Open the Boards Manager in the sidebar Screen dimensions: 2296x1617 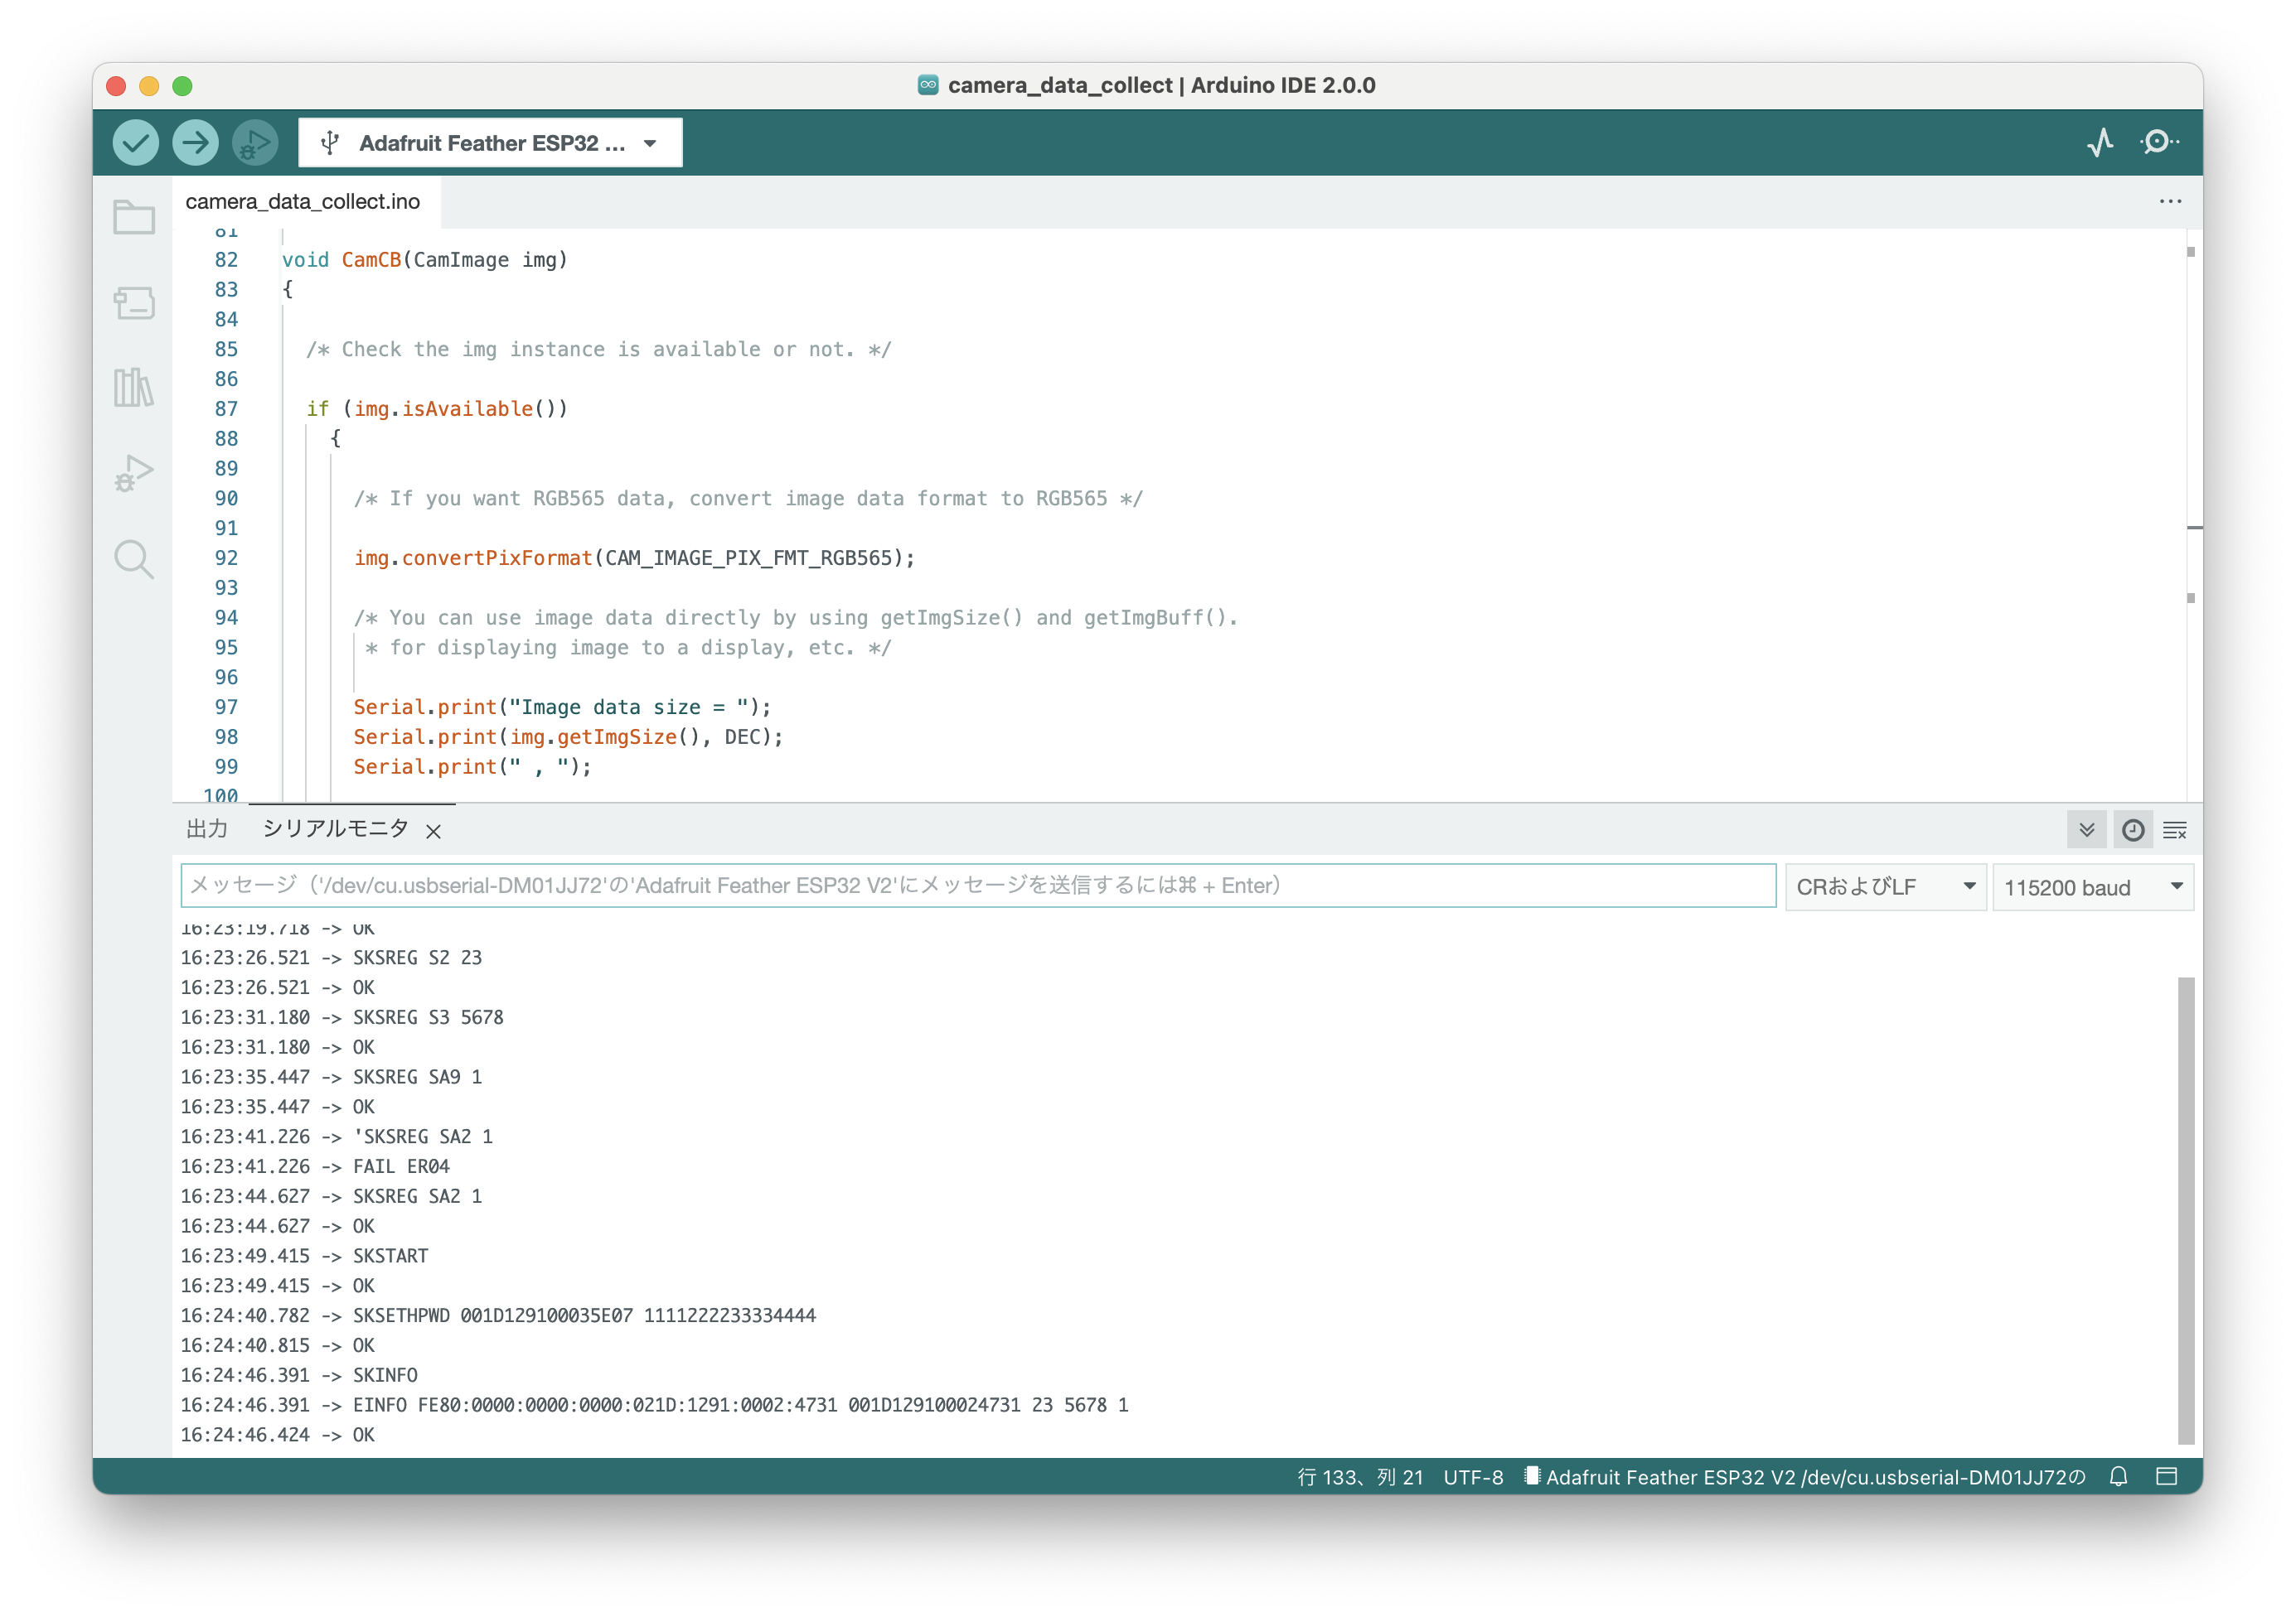(x=134, y=302)
